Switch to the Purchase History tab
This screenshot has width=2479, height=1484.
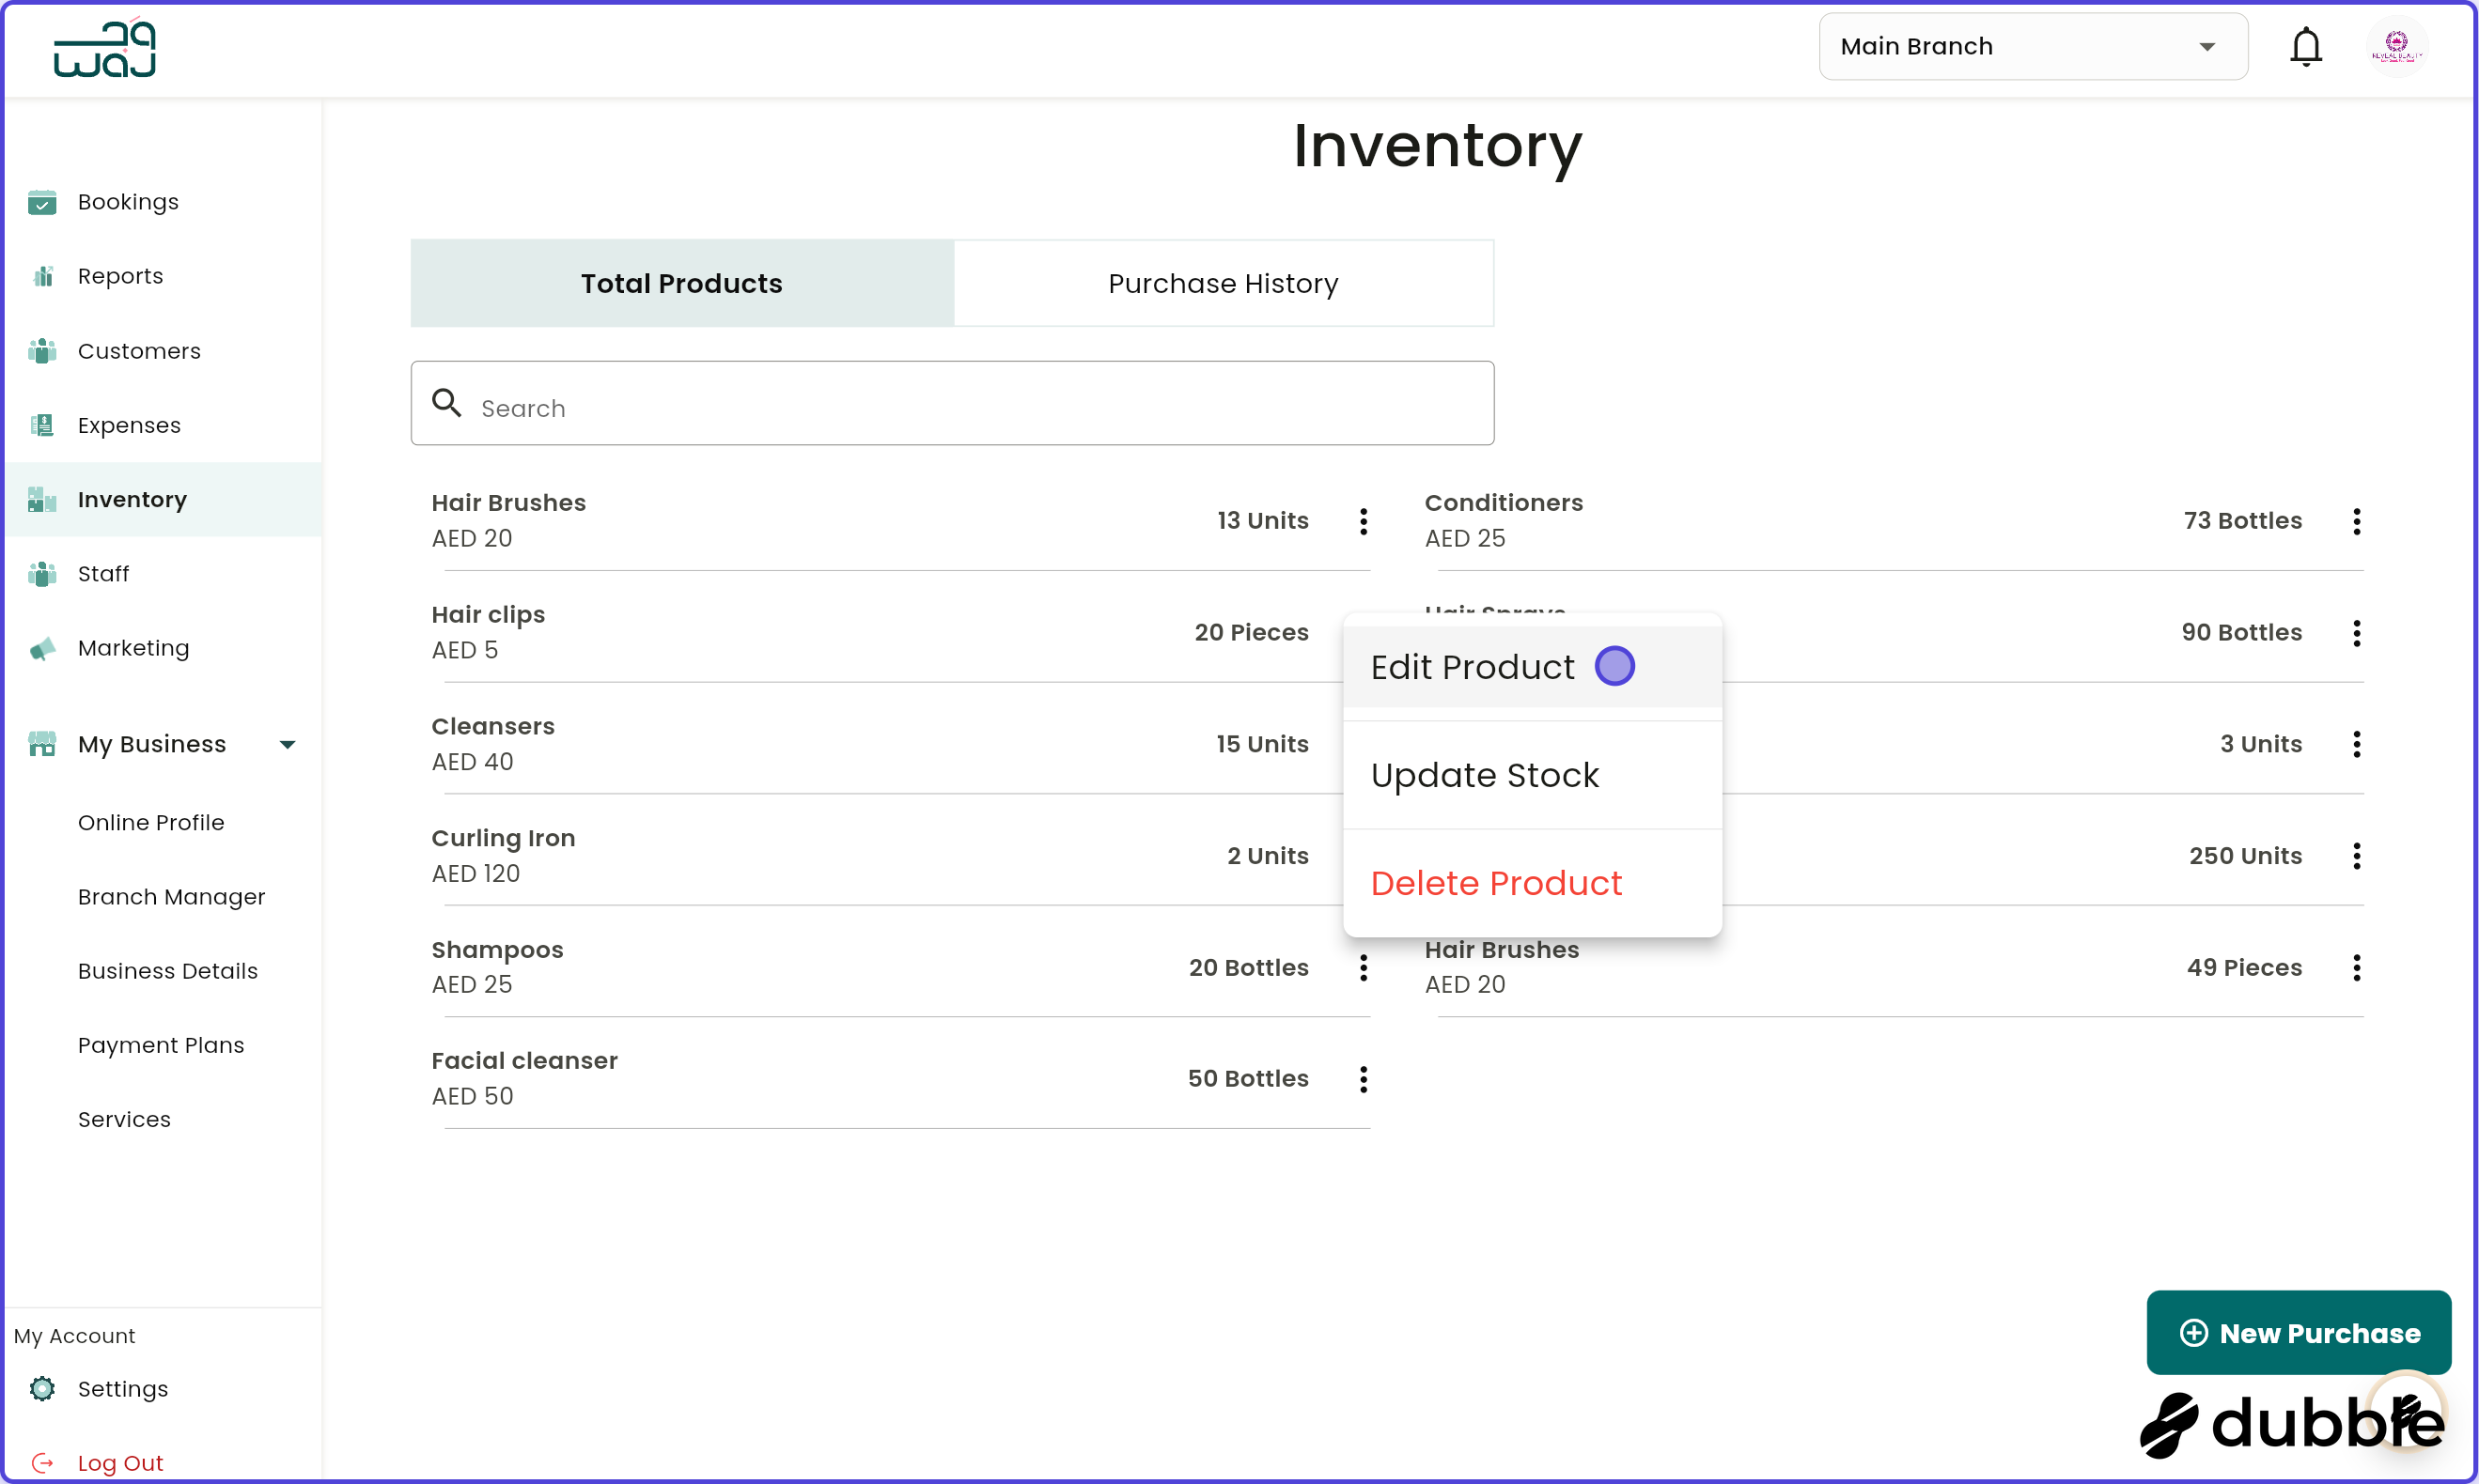point(1222,283)
